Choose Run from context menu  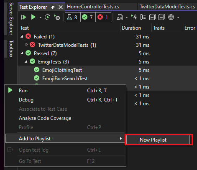[65, 91]
